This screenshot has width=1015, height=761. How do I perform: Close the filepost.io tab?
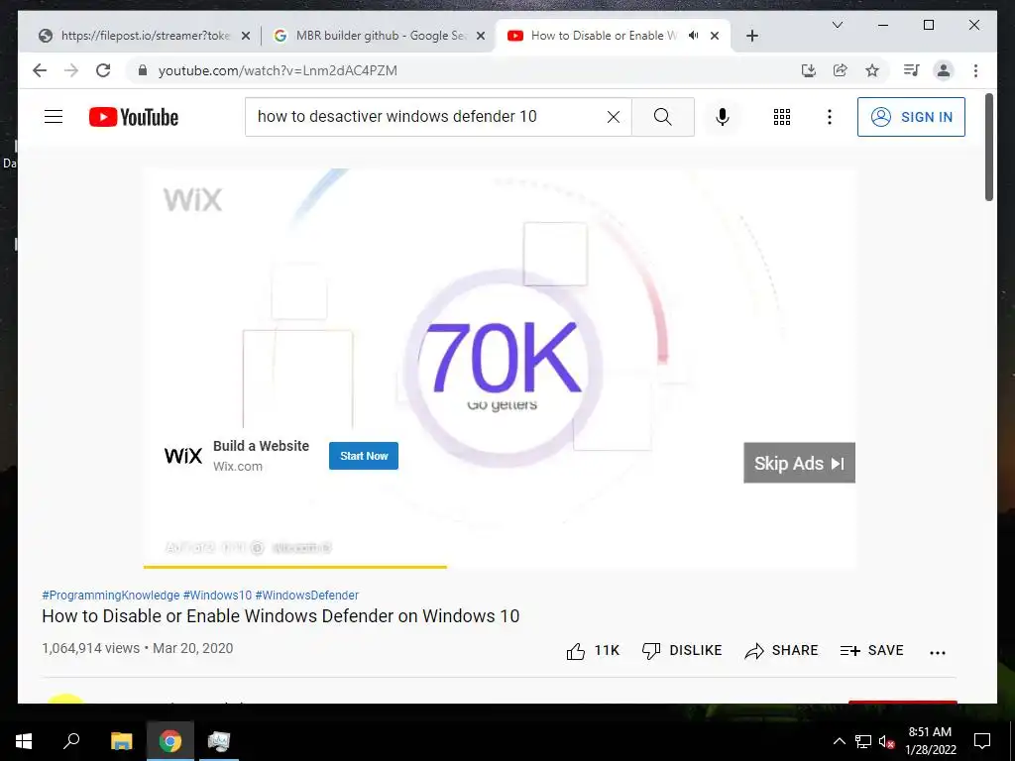click(x=246, y=36)
